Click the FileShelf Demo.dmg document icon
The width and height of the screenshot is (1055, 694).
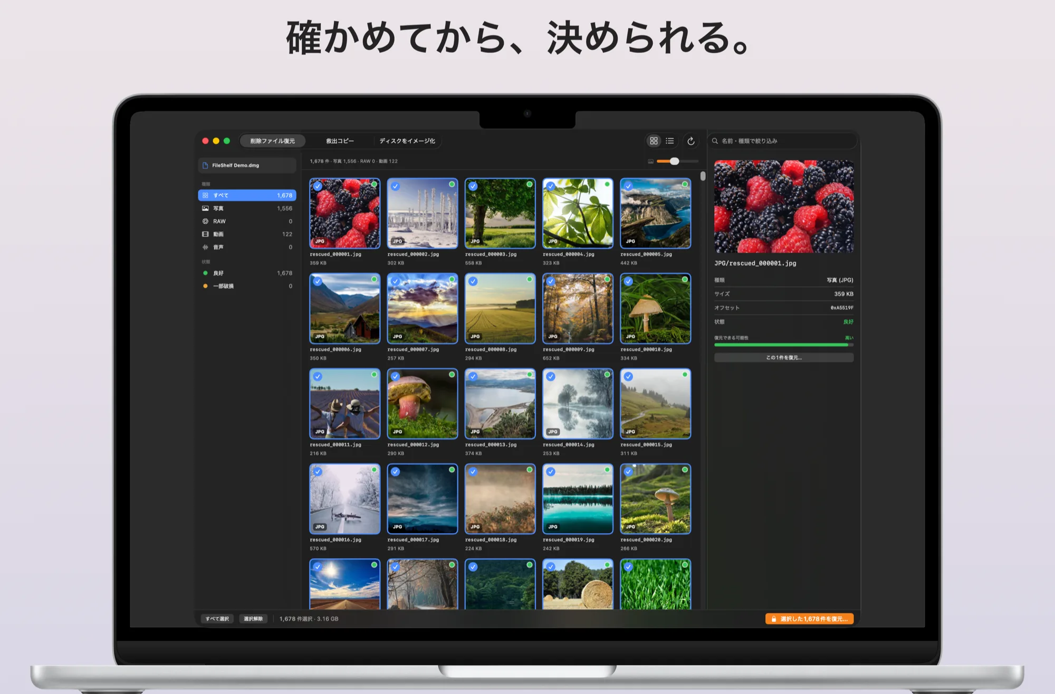pyautogui.click(x=205, y=165)
